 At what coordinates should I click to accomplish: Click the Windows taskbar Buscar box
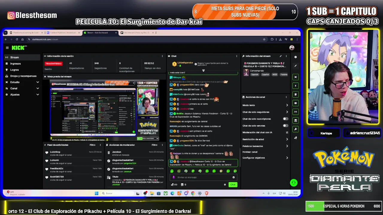pyautogui.click(x=117, y=193)
